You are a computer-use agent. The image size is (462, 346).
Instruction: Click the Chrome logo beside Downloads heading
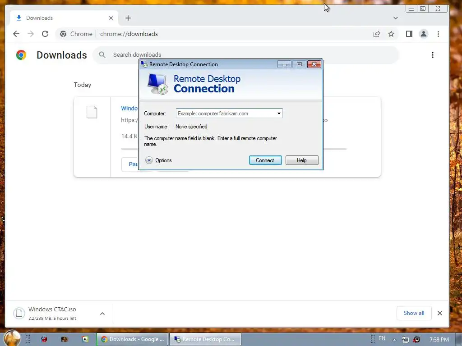tap(21, 55)
